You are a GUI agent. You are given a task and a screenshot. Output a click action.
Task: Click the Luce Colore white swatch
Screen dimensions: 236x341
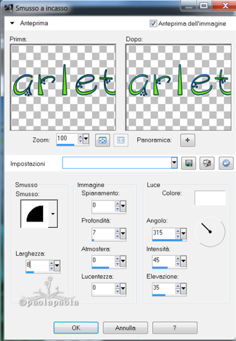(210, 197)
